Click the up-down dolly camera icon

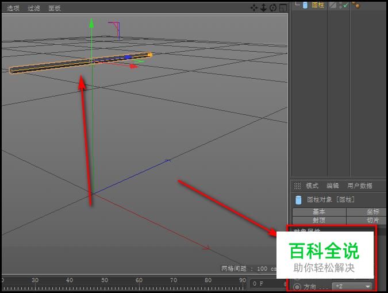(x=263, y=8)
